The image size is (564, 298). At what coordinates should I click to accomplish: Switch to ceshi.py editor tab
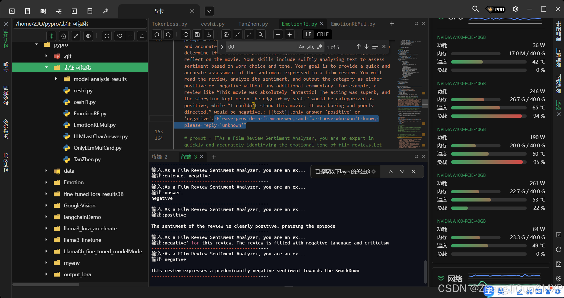(x=212, y=24)
